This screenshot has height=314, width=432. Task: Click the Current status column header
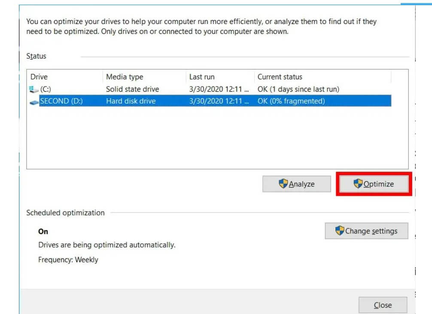coord(280,77)
